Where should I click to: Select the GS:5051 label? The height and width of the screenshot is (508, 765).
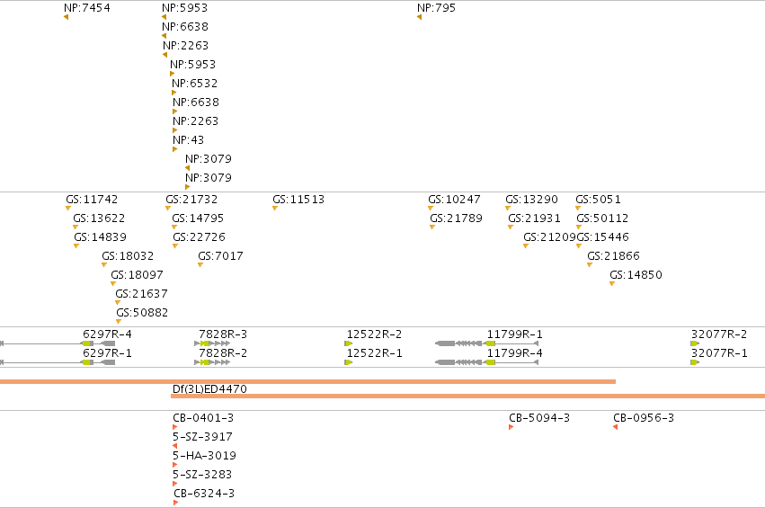598,199
